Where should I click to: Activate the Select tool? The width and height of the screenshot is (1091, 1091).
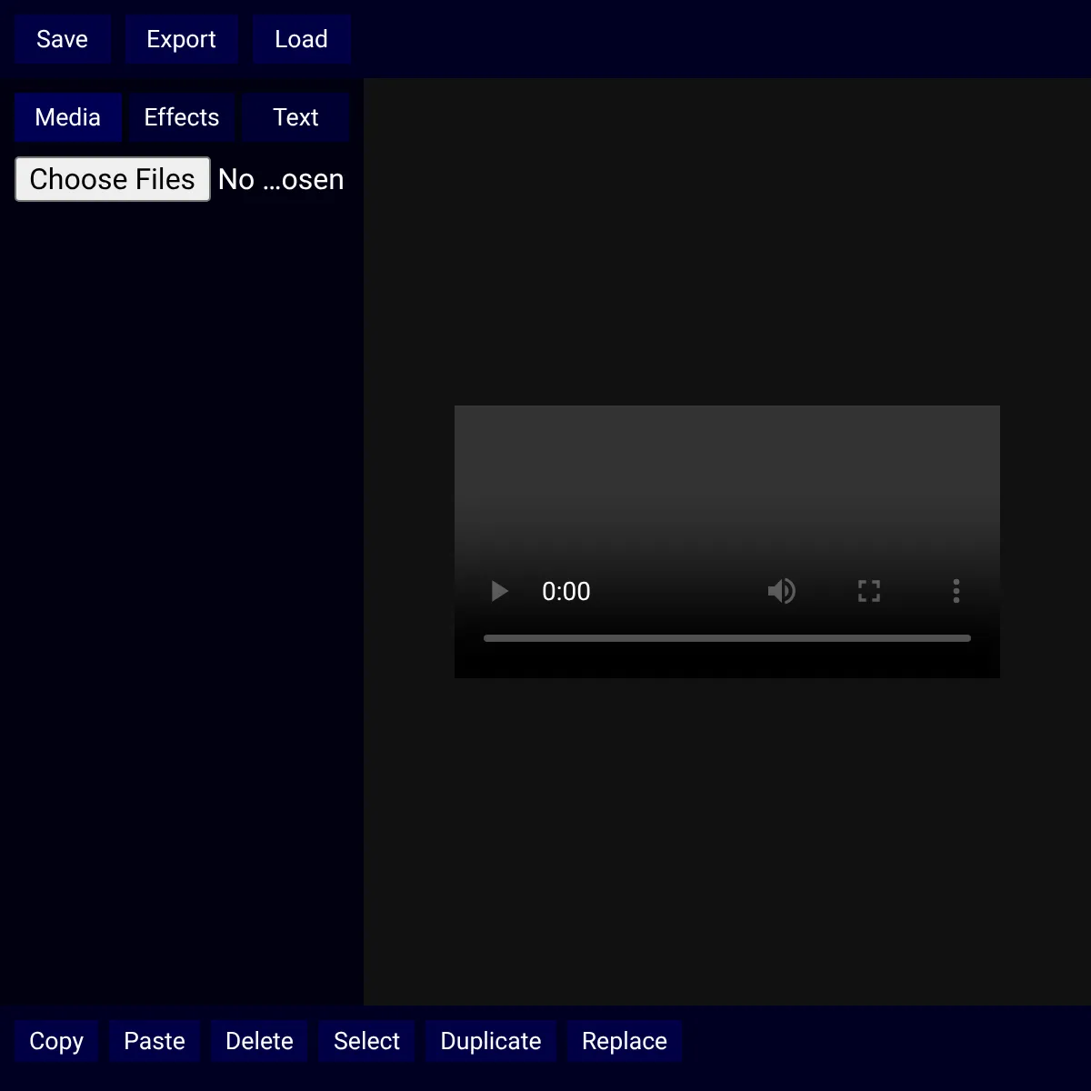click(x=365, y=1041)
